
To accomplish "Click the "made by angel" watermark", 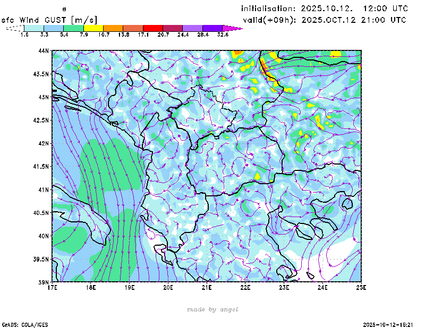I will pyautogui.click(x=212, y=309).
